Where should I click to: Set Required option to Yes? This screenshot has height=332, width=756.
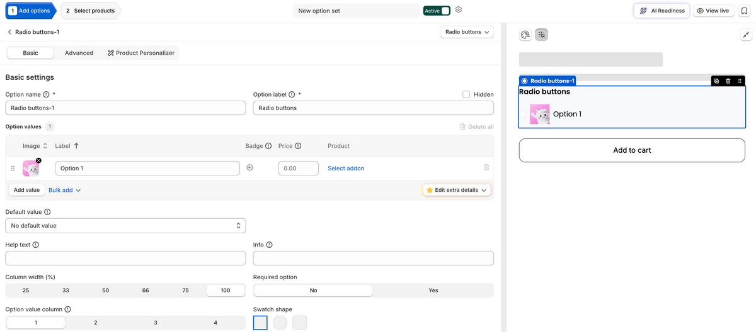pos(433,290)
